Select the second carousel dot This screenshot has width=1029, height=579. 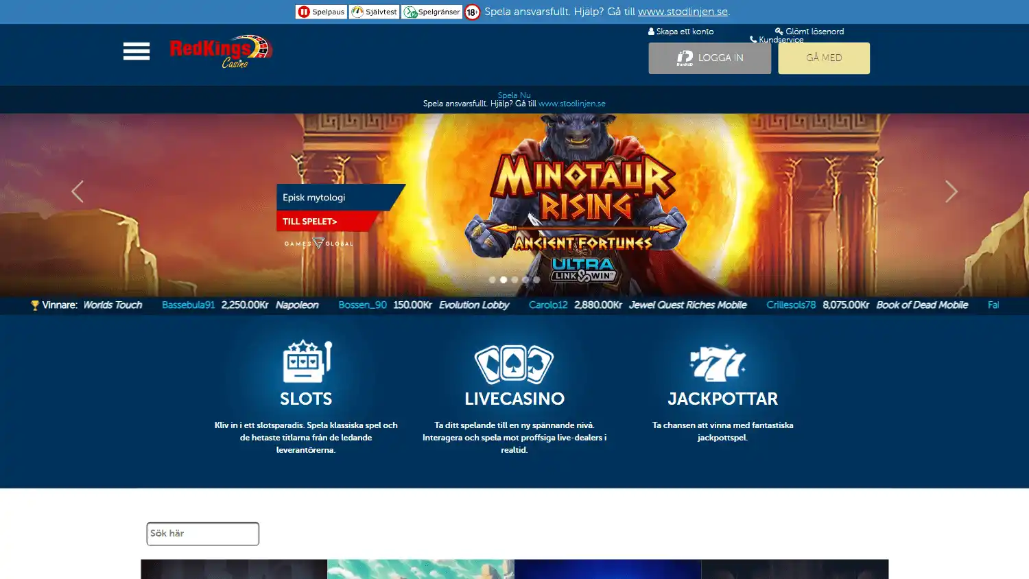(504, 280)
